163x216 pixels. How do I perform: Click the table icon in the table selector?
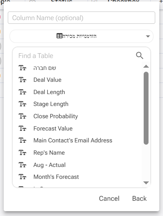point(59,36)
